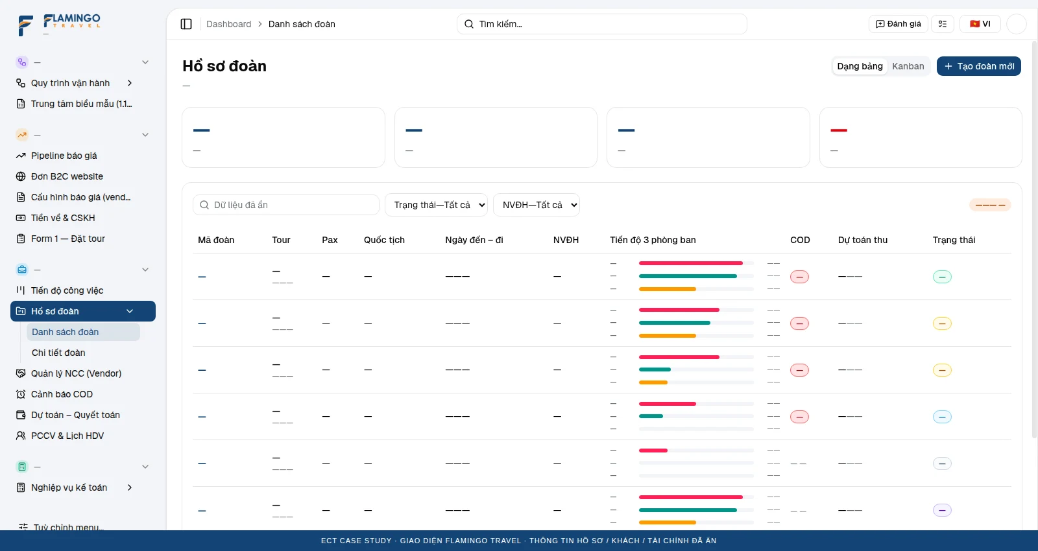Image resolution: width=1038 pixels, height=551 pixels.
Task: Open Nghiệp vụ kế toán icon
Action: [21, 487]
